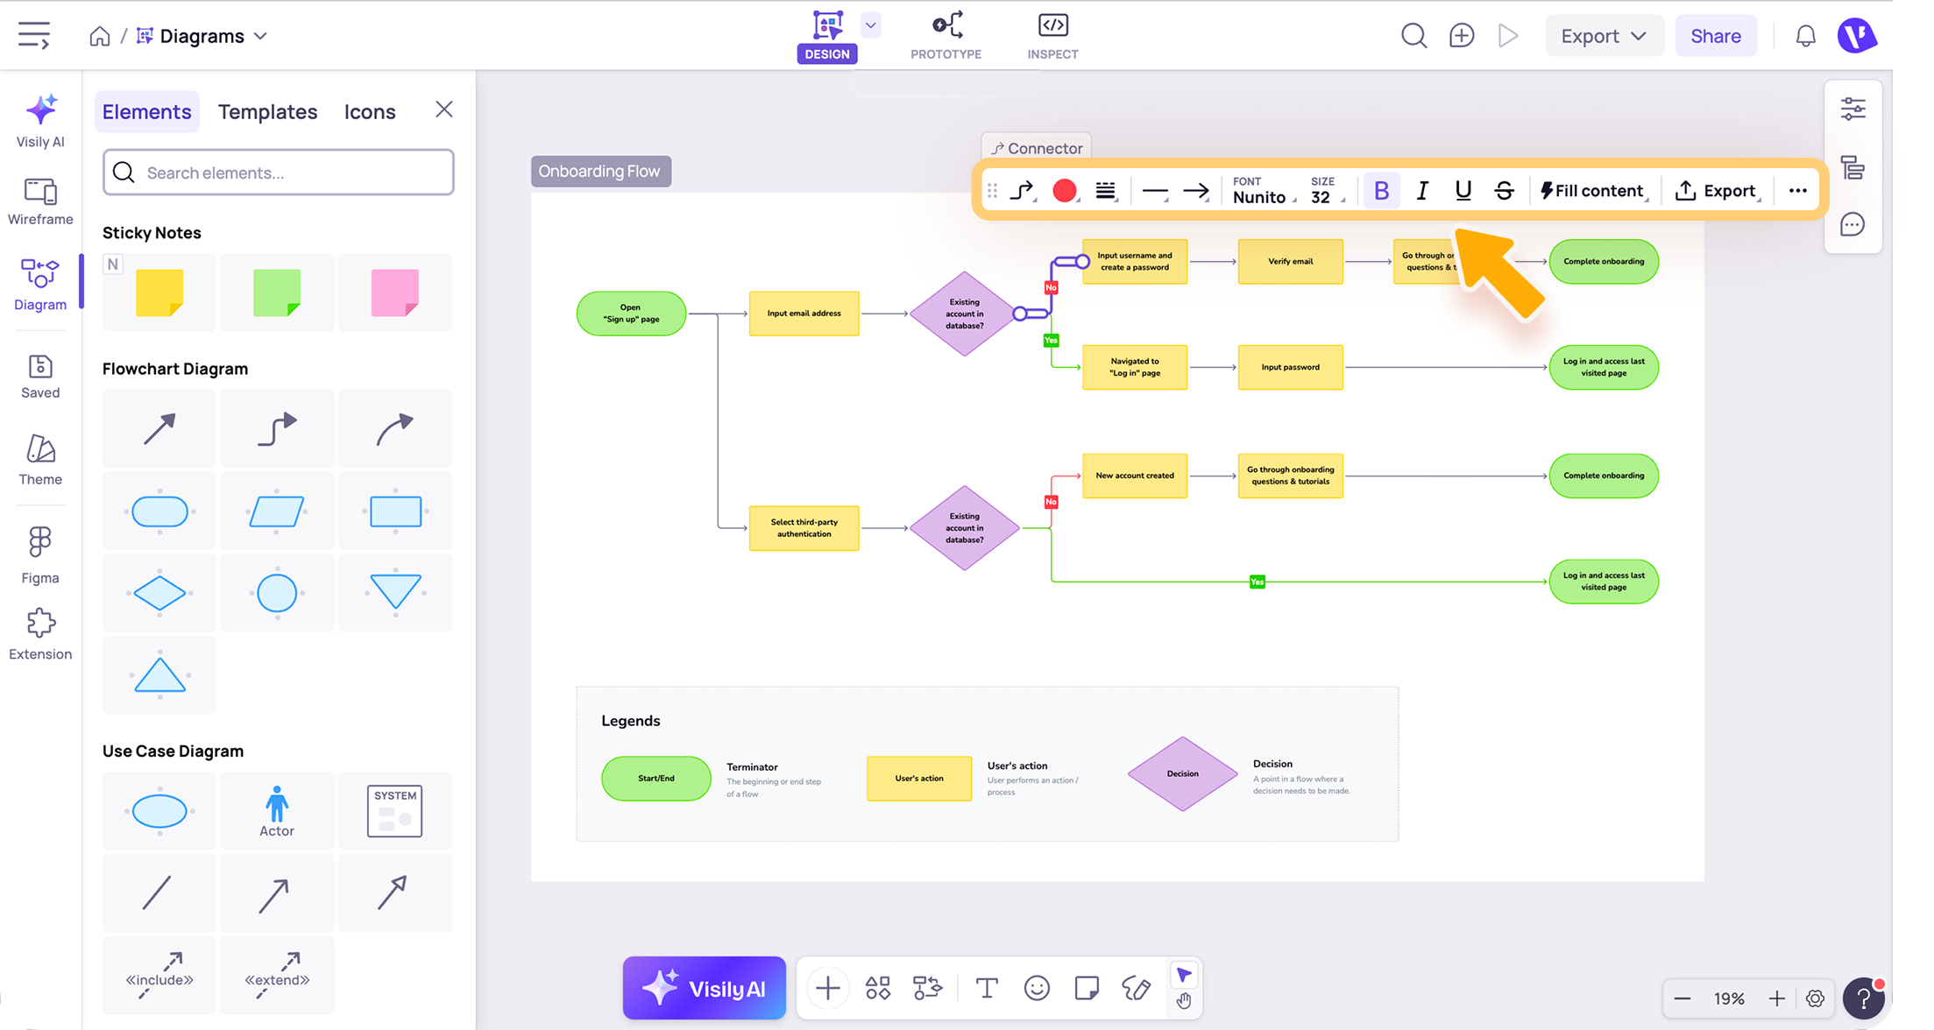The image size is (1934, 1030).
Task: Click the play preview icon
Action: pyautogui.click(x=1508, y=36)
